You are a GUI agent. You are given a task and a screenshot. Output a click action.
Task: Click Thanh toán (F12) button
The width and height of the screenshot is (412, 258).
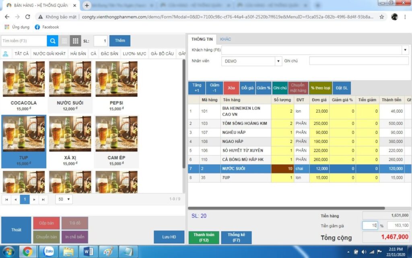pos(204,237)
